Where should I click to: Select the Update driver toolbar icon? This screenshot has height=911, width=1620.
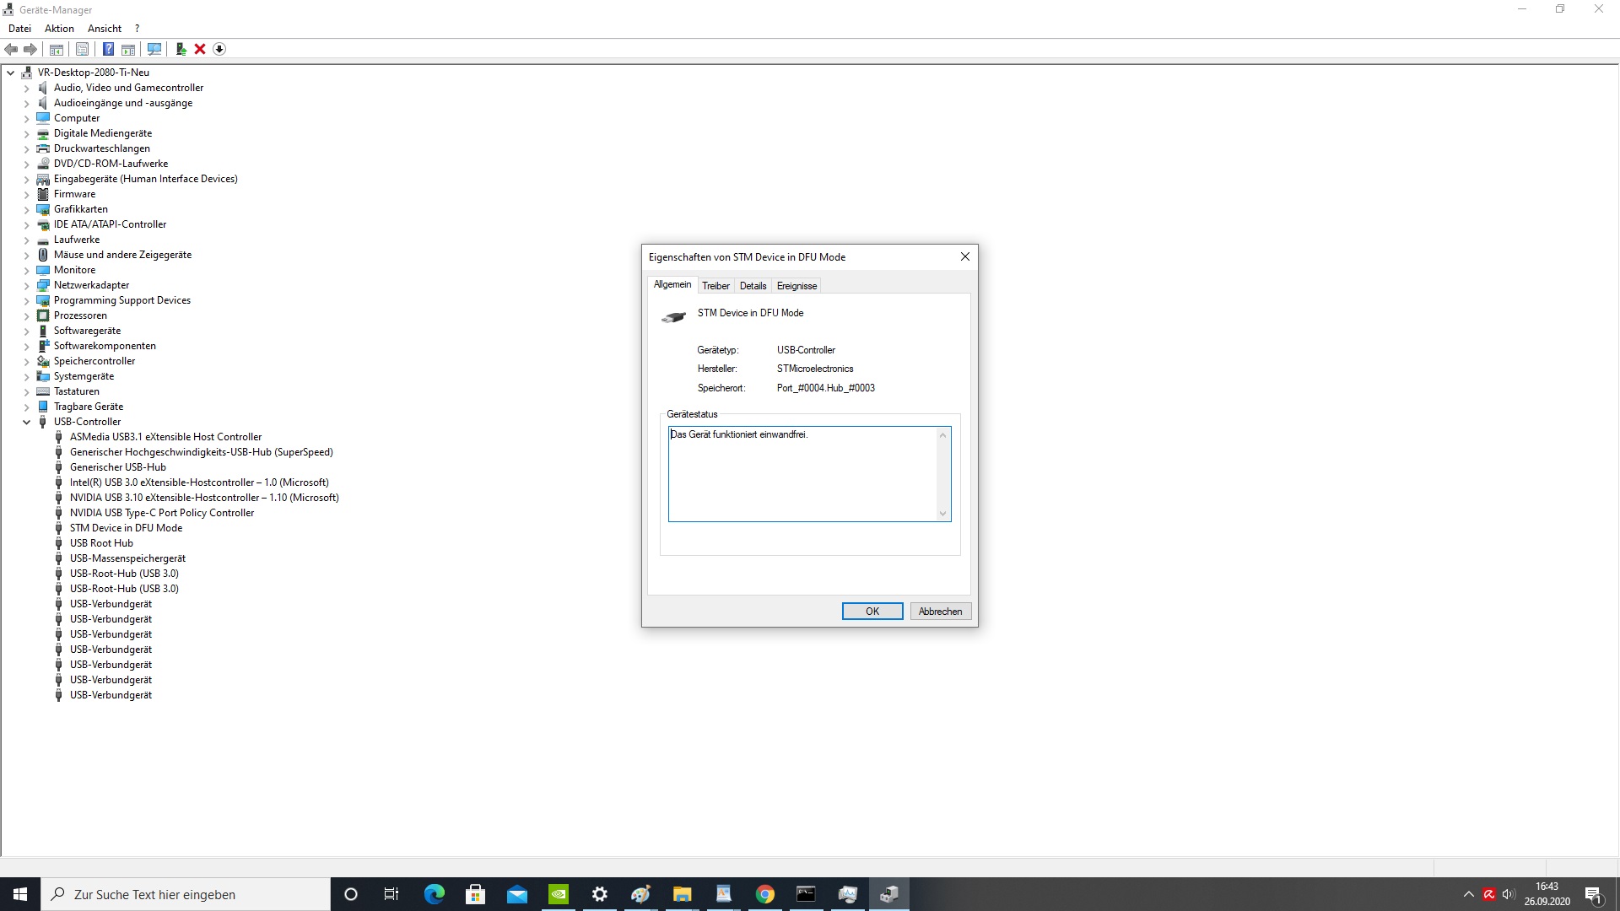tap(181, 49)
